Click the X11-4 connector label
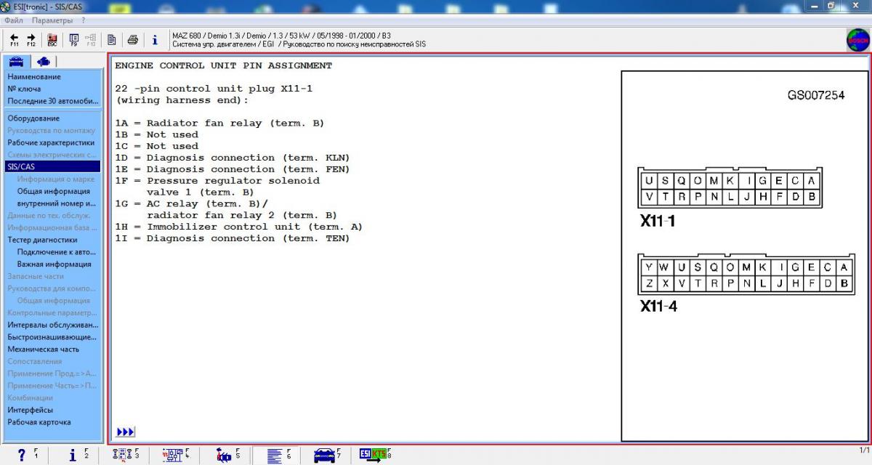 pyautogui.click(x=659, y=306)
